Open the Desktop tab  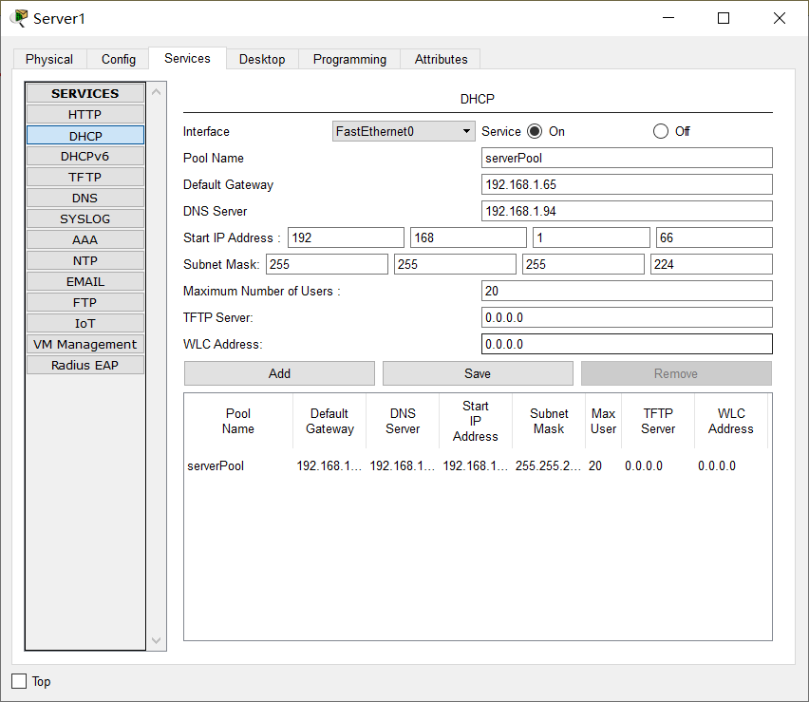(x=262, y=59)
